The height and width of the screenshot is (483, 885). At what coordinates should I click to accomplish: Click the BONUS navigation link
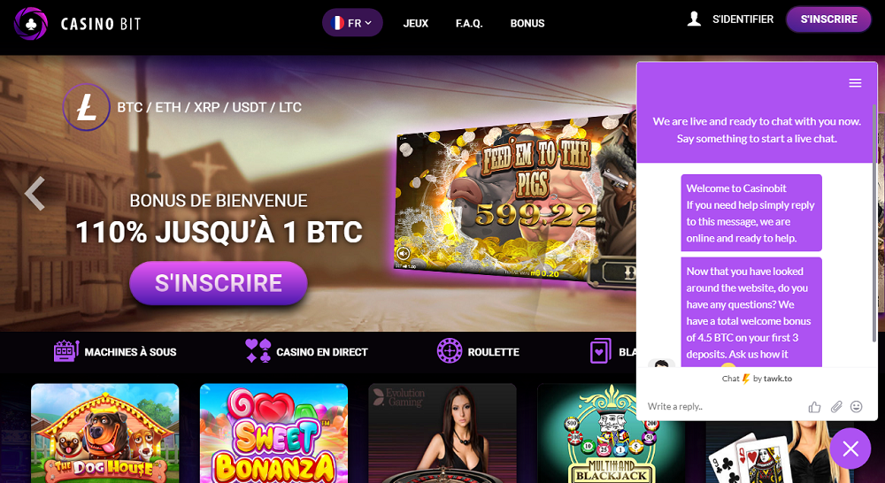pos(527,23)
